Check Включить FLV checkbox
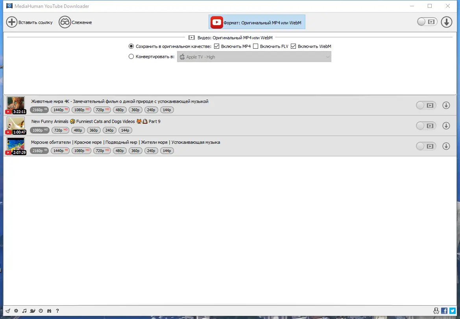Image resolution: width=460 pixels, height=319 pixels. (x=255, y=46)
